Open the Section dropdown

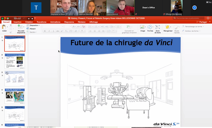[32, 32]
